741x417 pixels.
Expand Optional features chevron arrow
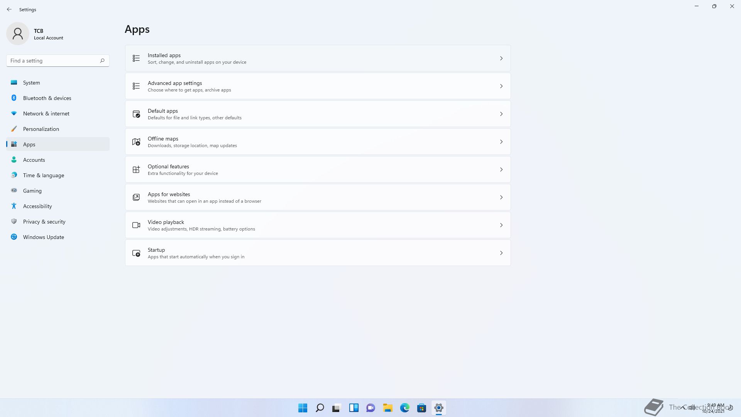(501, 170)
